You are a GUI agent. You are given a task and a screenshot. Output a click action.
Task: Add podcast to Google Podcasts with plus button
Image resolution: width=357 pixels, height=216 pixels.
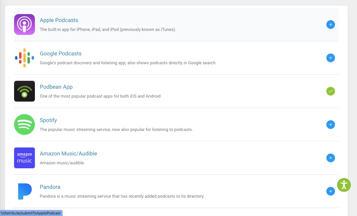(x=330, y=58)
